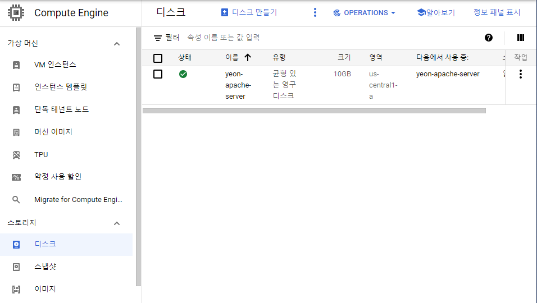Sort by the 영역 column header
Screen dimensions: 537x303
[376, 57]
